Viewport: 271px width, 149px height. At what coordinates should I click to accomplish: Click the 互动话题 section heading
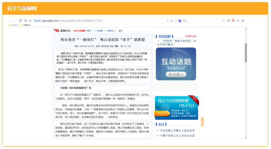[x=164, y=36]
